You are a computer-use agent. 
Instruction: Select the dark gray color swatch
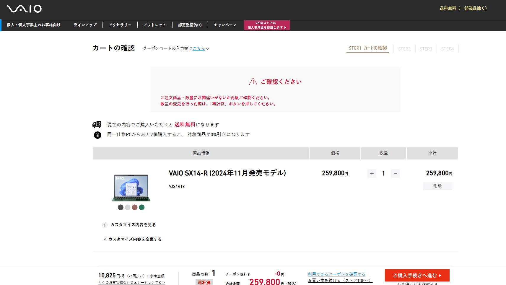tap(121, 207)
